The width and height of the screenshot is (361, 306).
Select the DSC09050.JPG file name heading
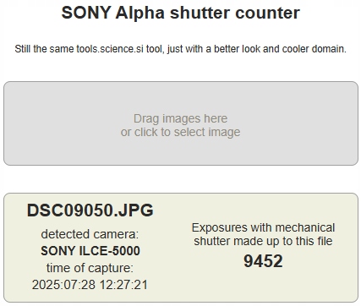click(90, 210)
